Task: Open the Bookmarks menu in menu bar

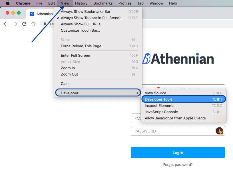Action: point(103,3)
